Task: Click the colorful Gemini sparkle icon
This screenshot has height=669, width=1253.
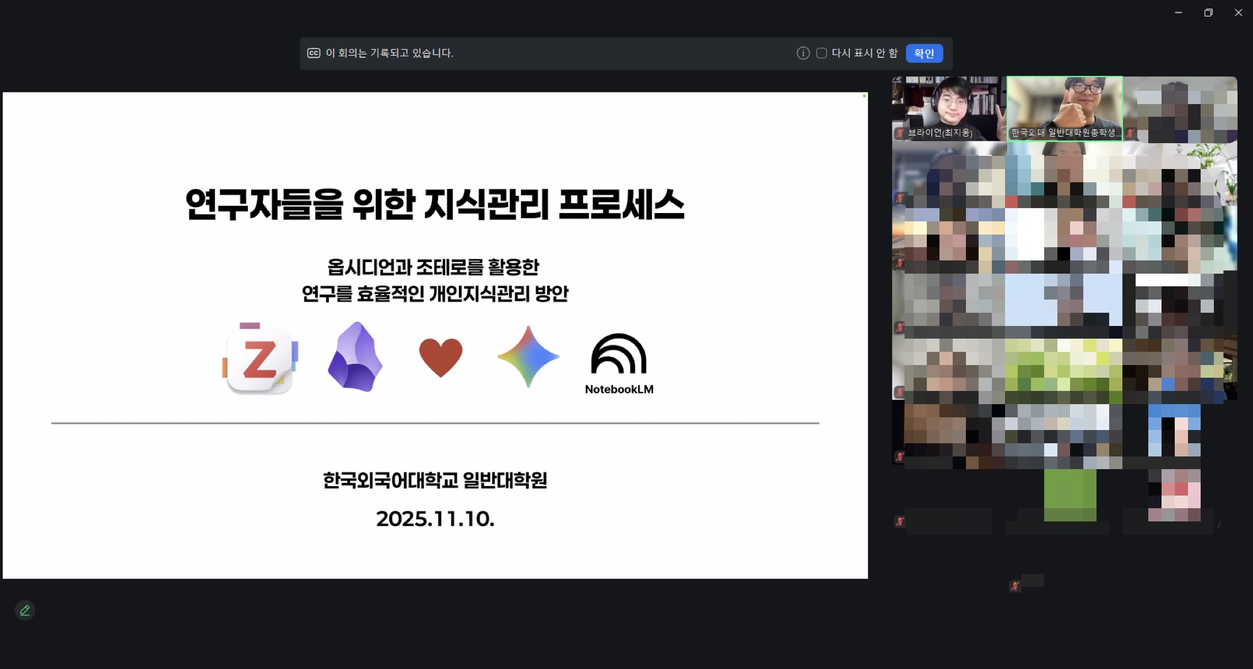Action: click(x=528, y=357)
